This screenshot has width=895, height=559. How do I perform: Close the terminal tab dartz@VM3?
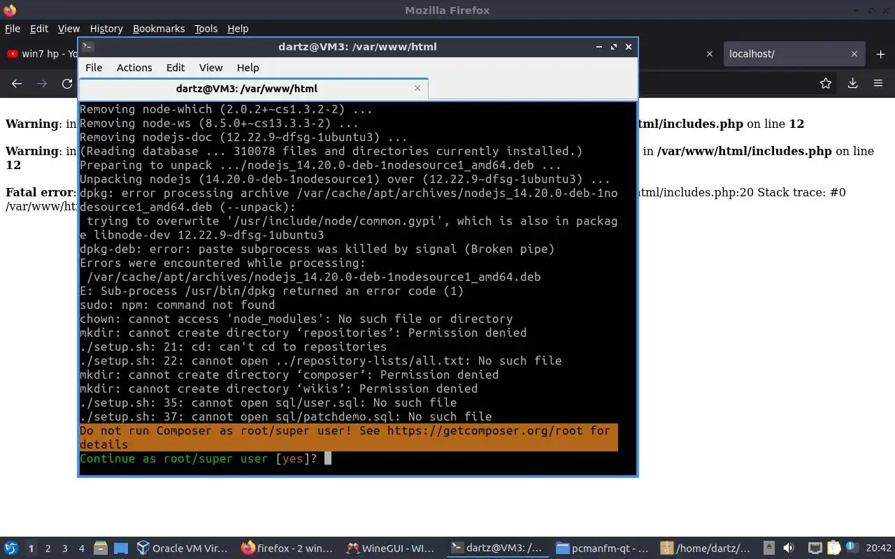pyautogui.click(x=417, y=88)
